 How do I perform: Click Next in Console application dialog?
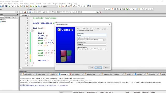point(98,68)
